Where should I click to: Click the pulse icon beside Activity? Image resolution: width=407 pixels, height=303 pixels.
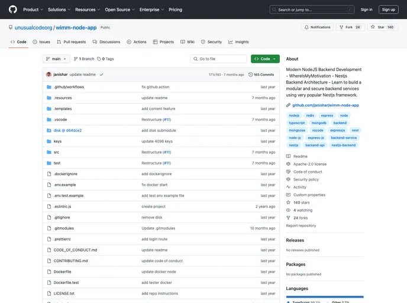pyautogui.click(x=288, y=187)
